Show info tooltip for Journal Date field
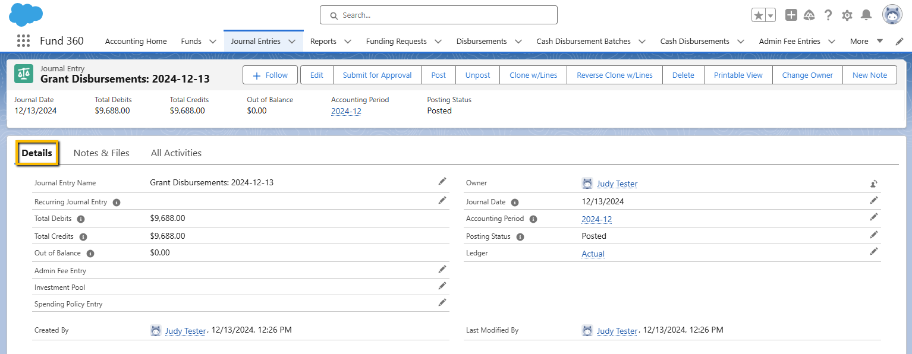The width and height of the screenshot is (912, 354). click(515, 203)
